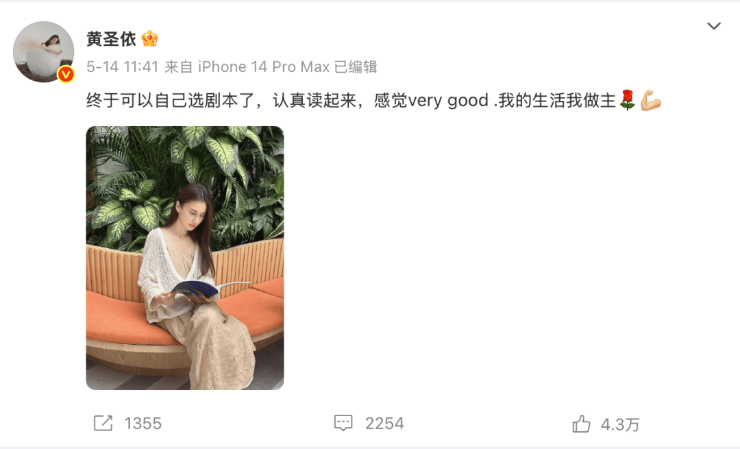The image size is (740, 449).
Task: Click the very good phrase in post
Action: [448, 101]
